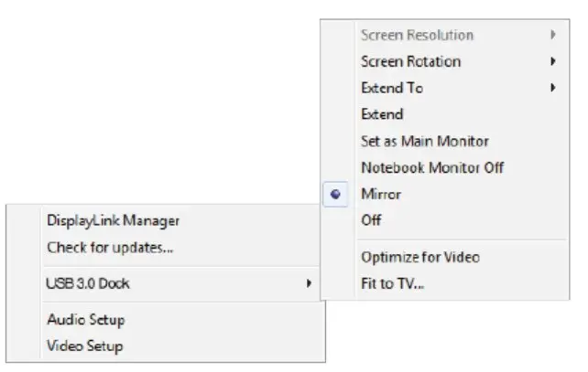Open DisplayLink Manager menu entry

click(x=113, y=220)
